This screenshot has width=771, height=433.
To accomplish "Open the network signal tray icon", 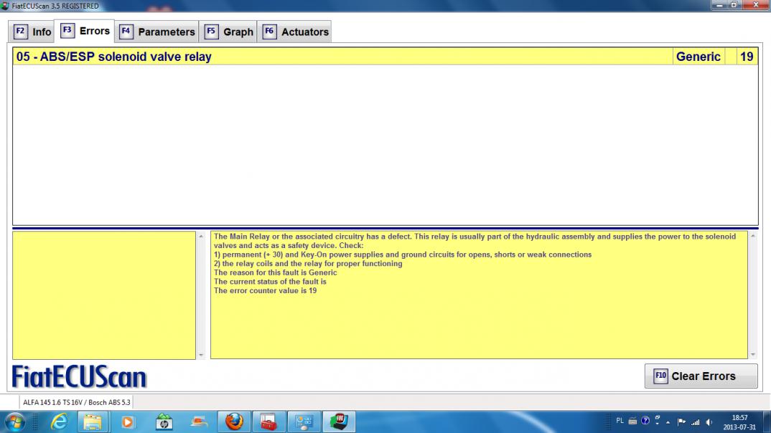I will click(x=696, y=422).
